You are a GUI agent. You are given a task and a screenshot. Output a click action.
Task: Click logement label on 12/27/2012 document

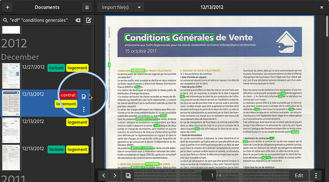point(77,68)
